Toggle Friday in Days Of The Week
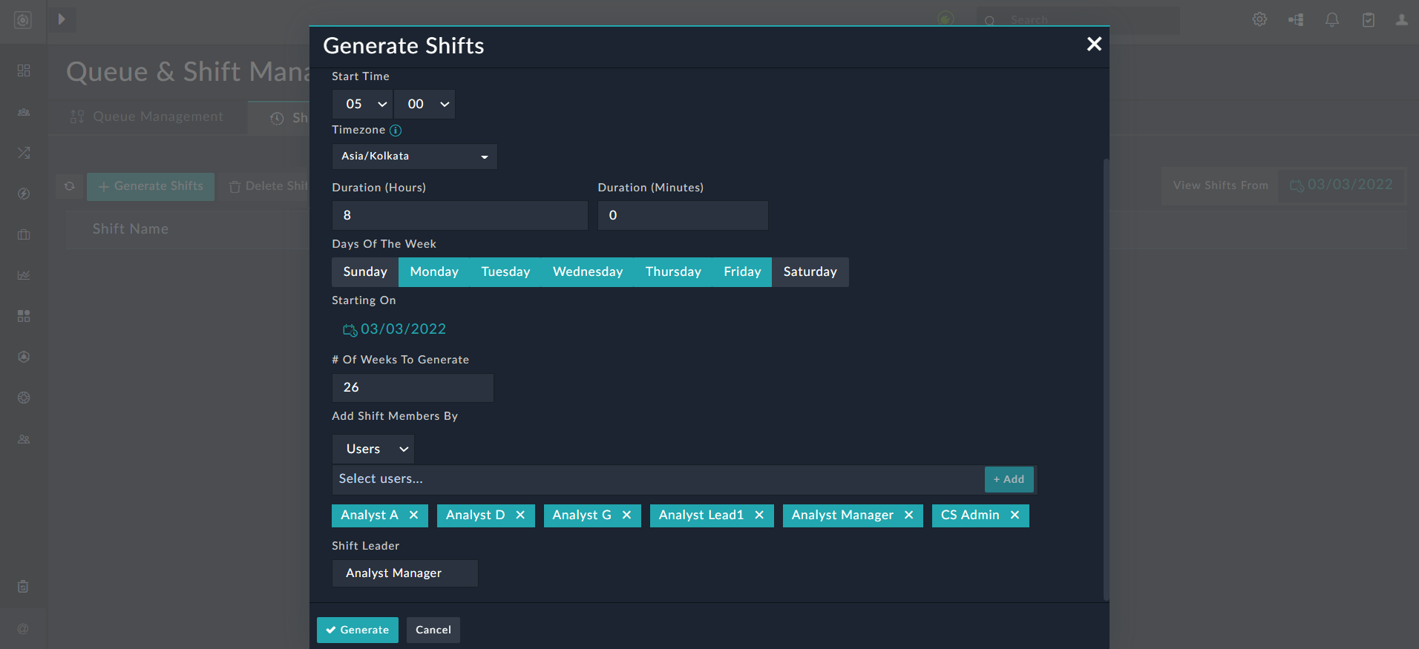Image resolution: width=1419 pixels, height=649 pixels. pos(742,272)
